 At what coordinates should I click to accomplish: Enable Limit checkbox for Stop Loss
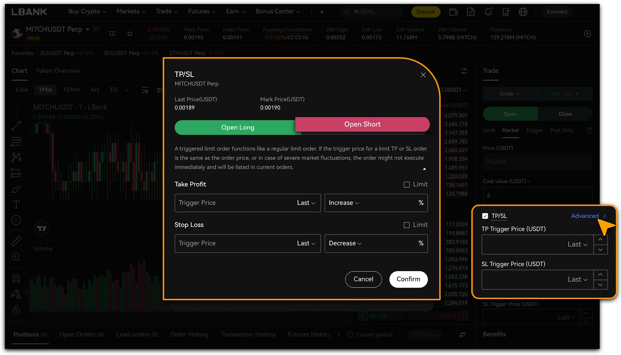coord(406,225)
